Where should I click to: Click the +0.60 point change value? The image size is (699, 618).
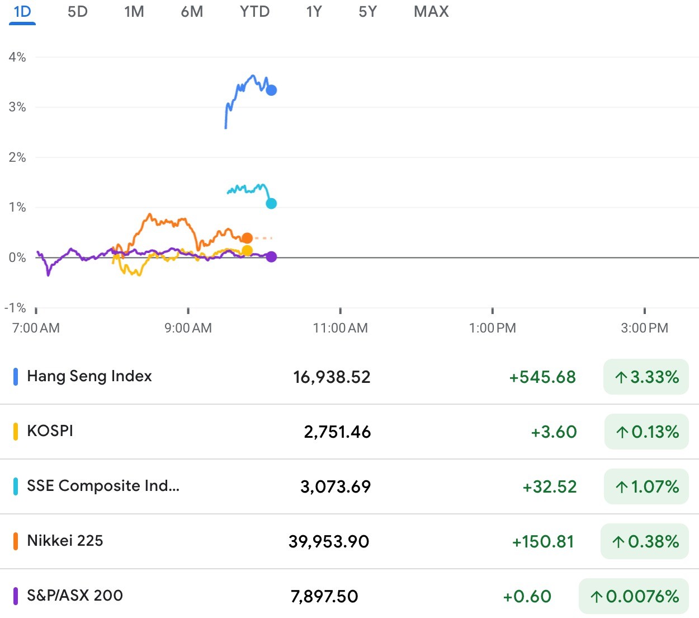527,597
